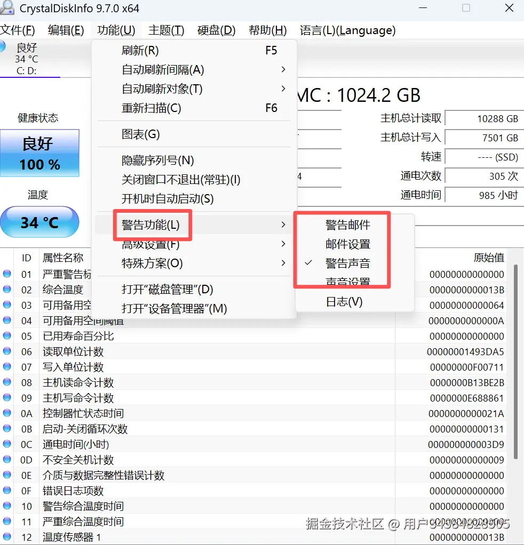The width and height of the screenshot is (524, 545).
Task: Click raw value 0000000E688861
Action: coord(466,398)
